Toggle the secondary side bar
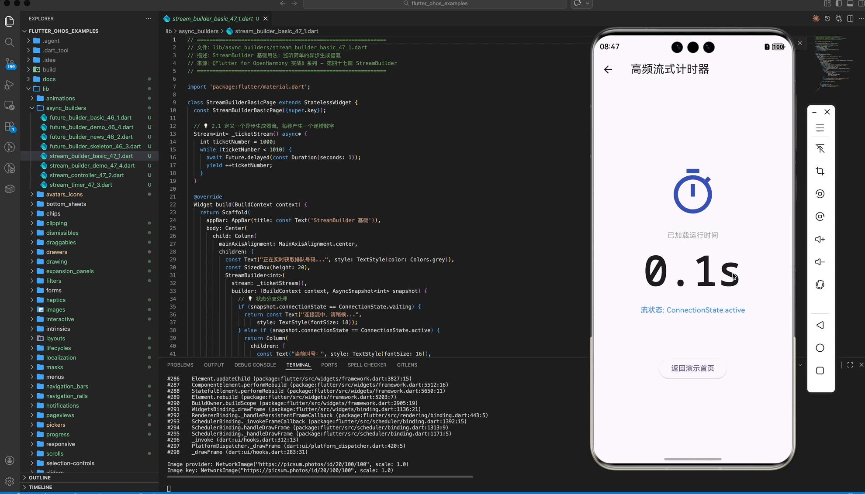Viewport: 865px width, 494px height. coord(861,3)
